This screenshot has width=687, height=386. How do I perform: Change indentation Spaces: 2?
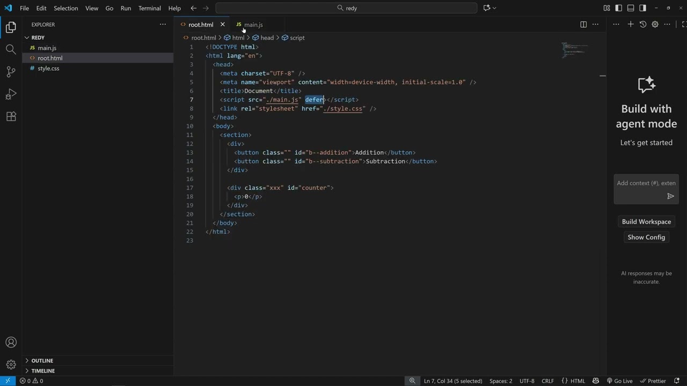click(501, 381)
